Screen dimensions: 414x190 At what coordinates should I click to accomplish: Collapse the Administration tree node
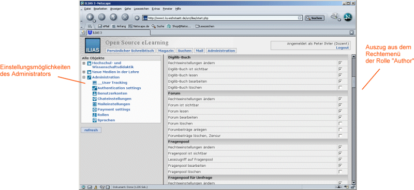click(84, 77)
